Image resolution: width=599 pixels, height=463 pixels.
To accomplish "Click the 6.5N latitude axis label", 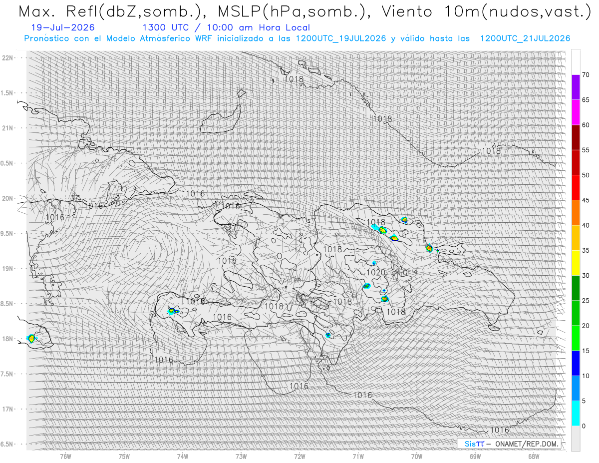I will click(x=6, y=444).
